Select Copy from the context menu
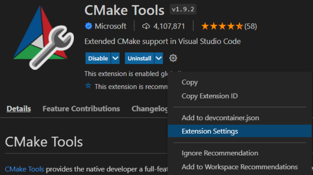The width and height of the screenshot is (313, 175). pyautogui.click(x=239, y=82)
